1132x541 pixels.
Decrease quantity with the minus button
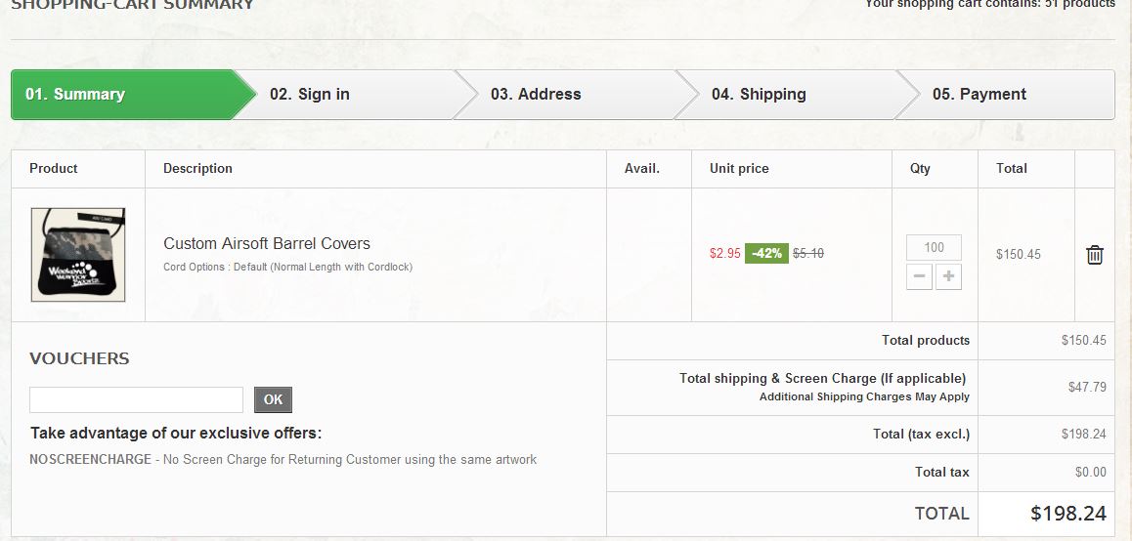919,276
